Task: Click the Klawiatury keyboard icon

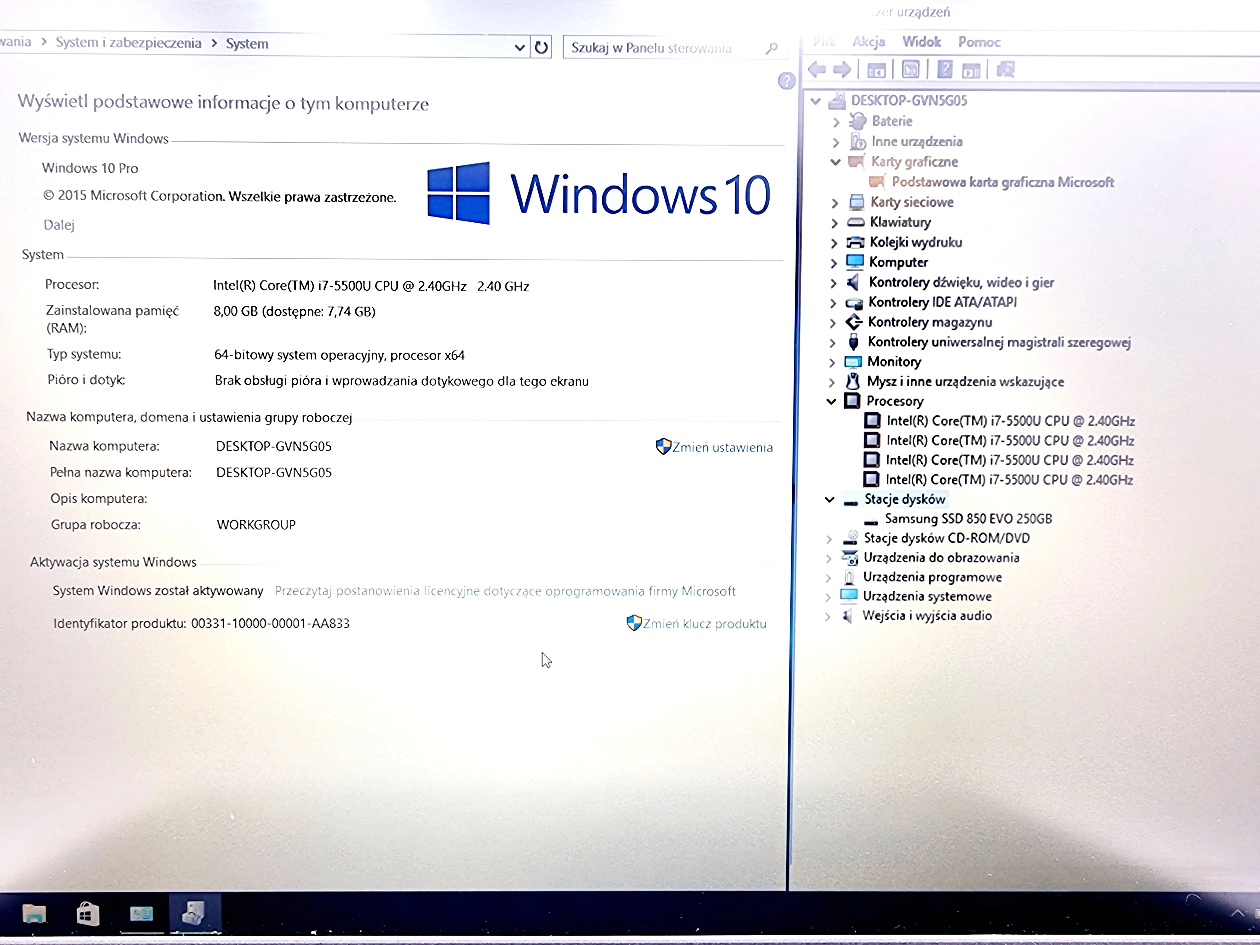Action: click(x=856, y=222)
